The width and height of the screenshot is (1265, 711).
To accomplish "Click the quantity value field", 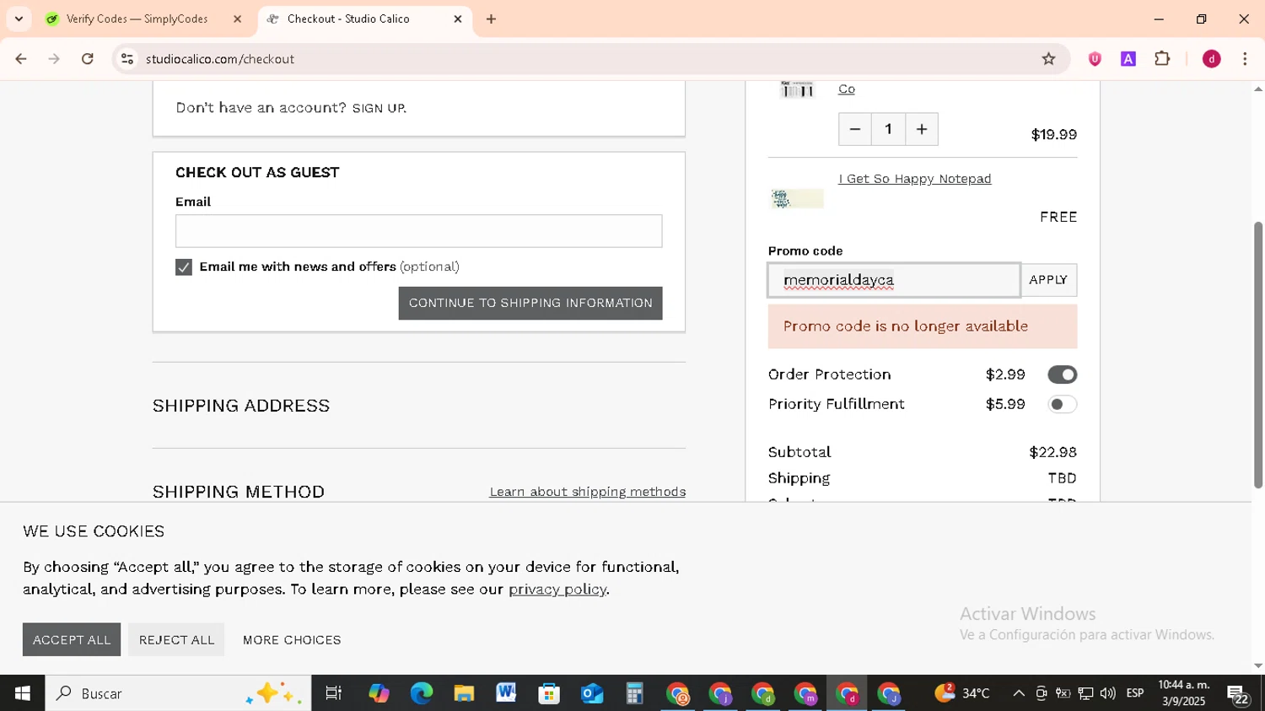I will point(888,129).
